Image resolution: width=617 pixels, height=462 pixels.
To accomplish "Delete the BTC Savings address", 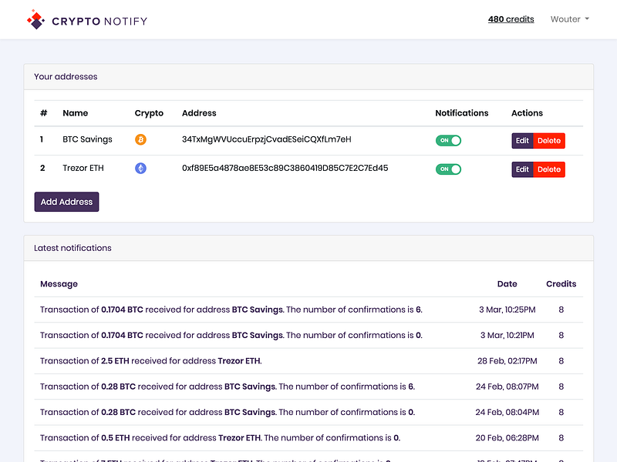I will tap(549, 141).
